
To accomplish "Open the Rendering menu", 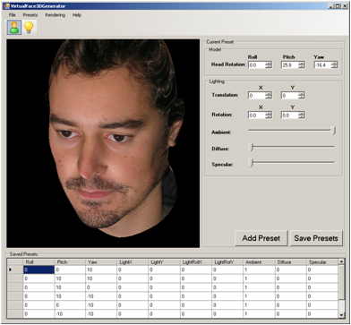I will pos(56,15).
